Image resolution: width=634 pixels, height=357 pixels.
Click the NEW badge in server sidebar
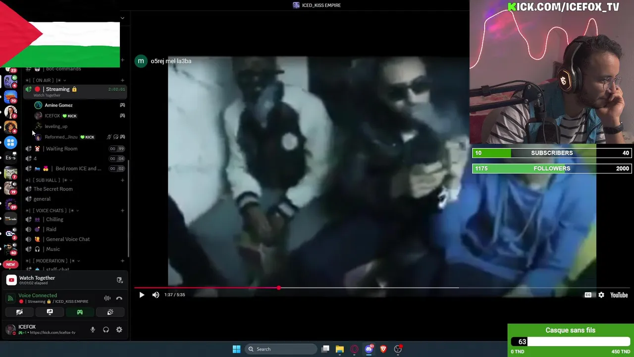(x=10, y=264)
